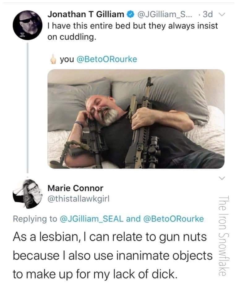
Task: Click the thread connector line below the avatar
Action: click(28, 108)
